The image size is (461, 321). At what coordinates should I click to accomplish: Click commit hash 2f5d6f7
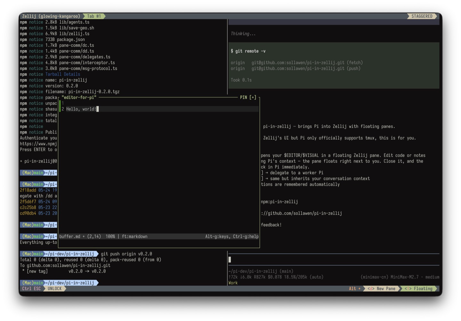(28, 202)
